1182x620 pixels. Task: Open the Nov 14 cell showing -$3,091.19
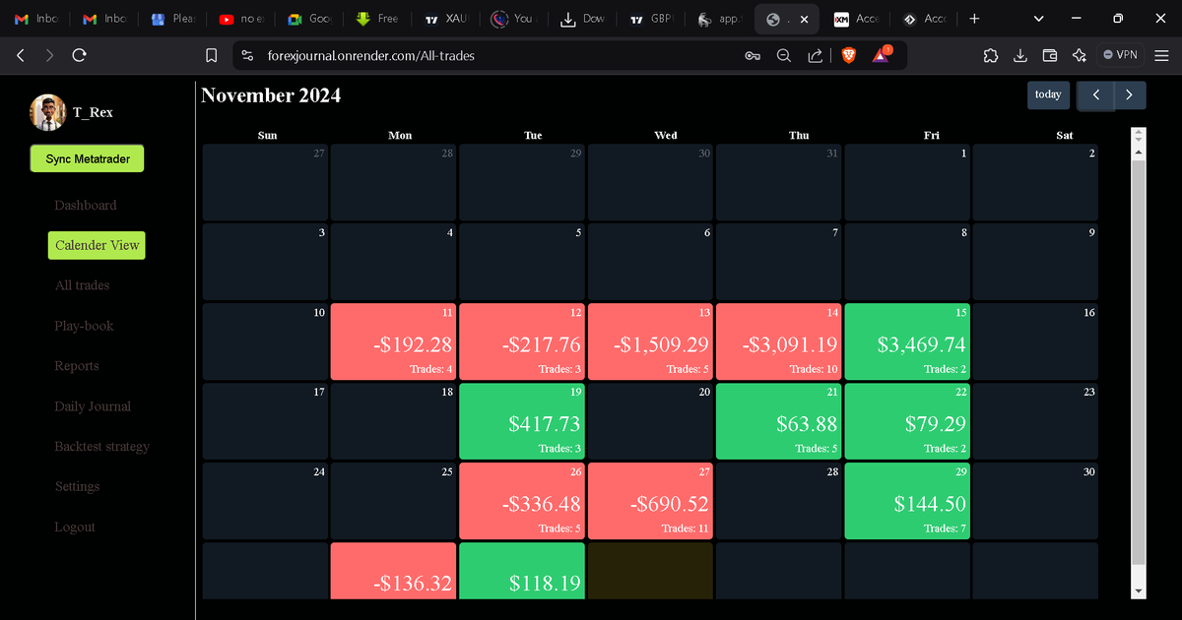coord(778,341)
